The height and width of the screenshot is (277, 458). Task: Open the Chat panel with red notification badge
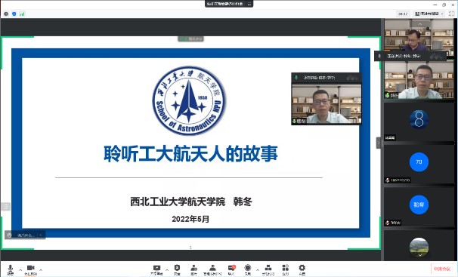[x=231, y=269]
